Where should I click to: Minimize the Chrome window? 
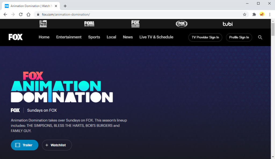click(x=247, y=3)
